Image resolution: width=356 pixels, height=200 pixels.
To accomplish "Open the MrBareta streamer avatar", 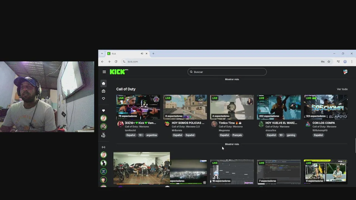I will click(x=167, y=124).
